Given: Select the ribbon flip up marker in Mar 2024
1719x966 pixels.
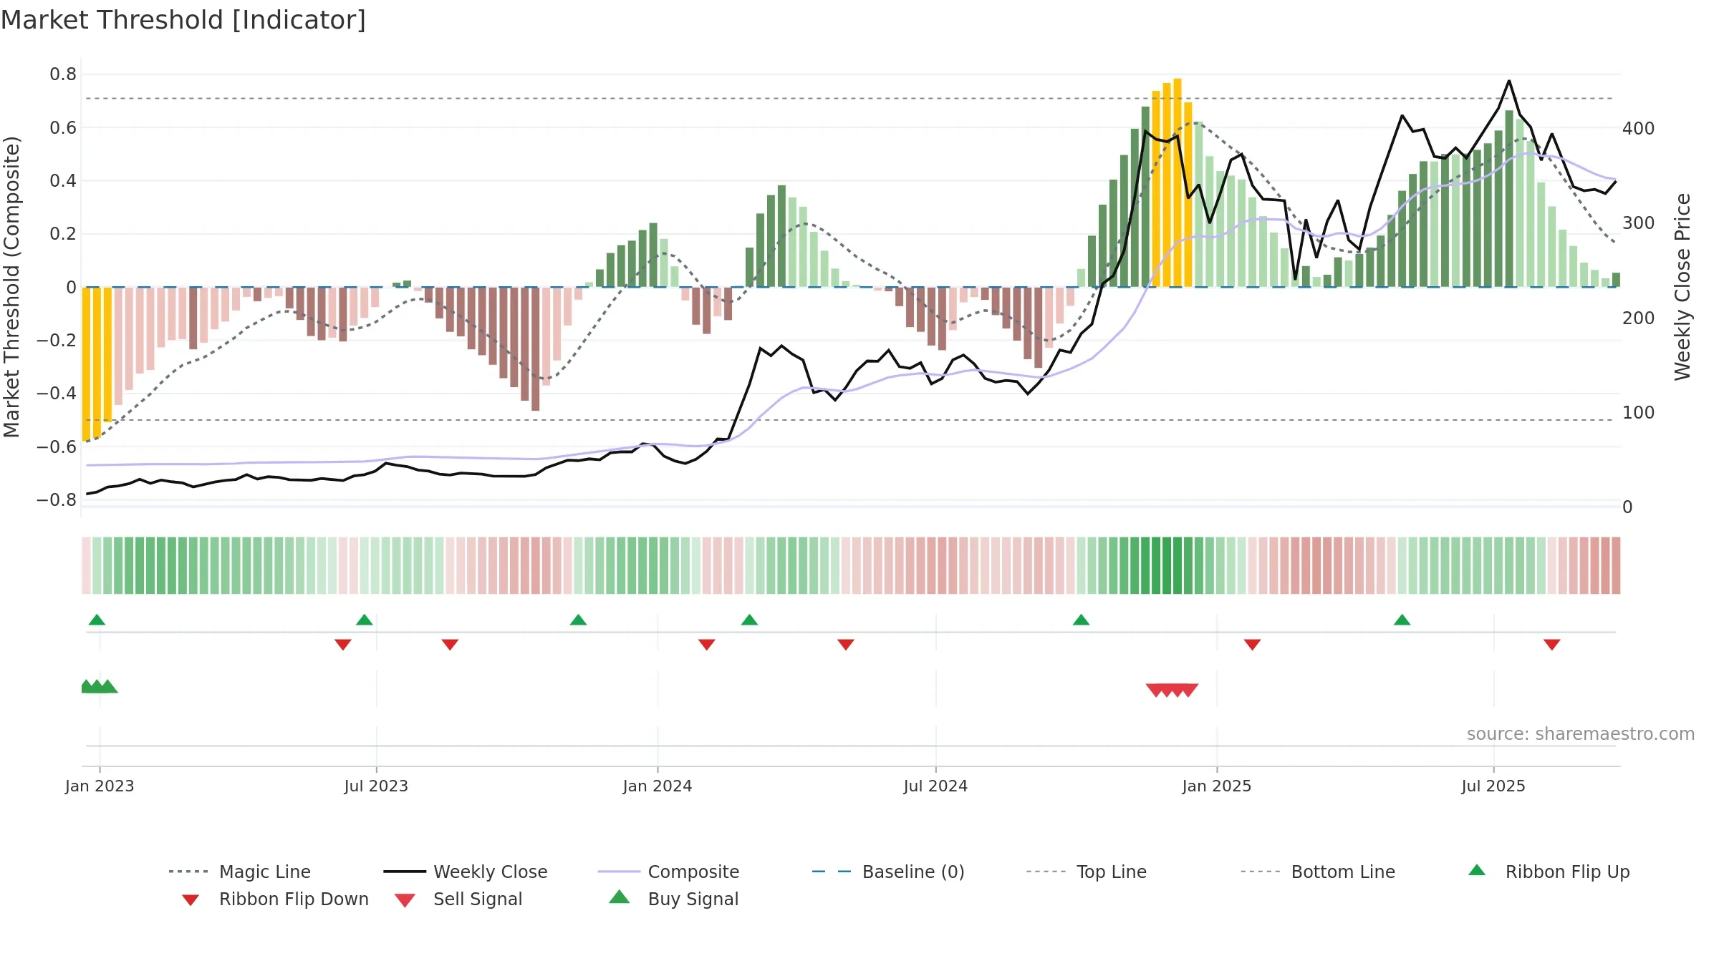Looking at the screenshot, I should tap(749, 620).
